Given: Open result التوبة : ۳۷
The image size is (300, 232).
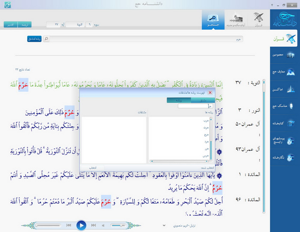Looking at the screenshot, I should 247,83.
